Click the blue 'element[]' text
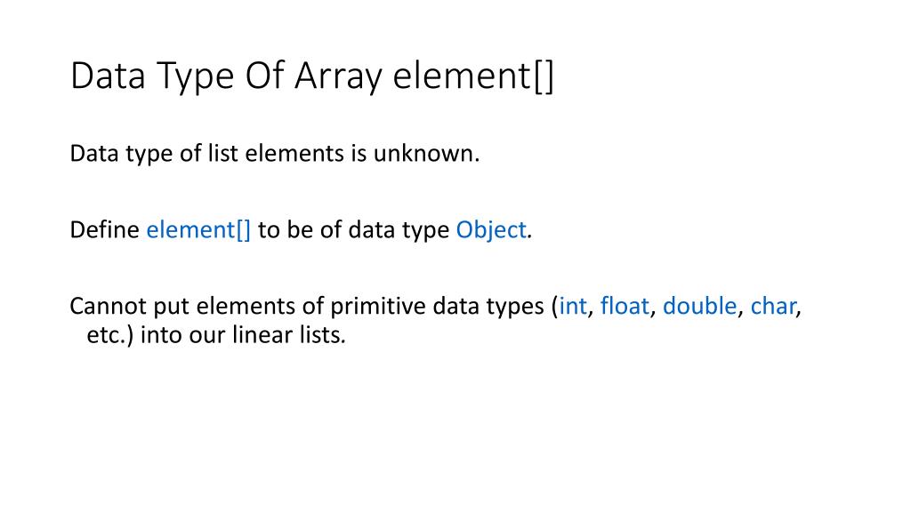 pos(198,230)
